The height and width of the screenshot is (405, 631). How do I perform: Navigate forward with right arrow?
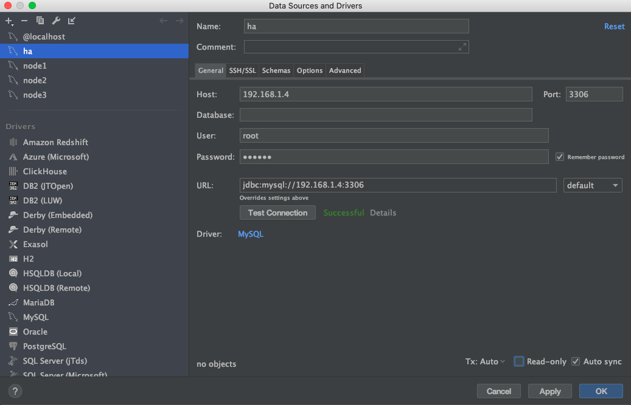tap(180, 21)
